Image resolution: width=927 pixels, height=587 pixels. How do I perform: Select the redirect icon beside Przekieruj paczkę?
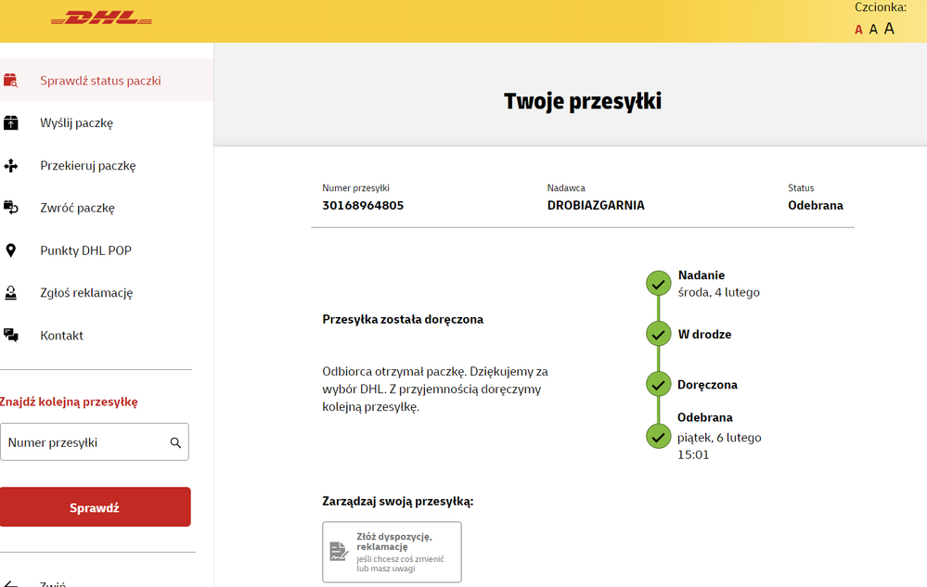click(x=13, y=165)
